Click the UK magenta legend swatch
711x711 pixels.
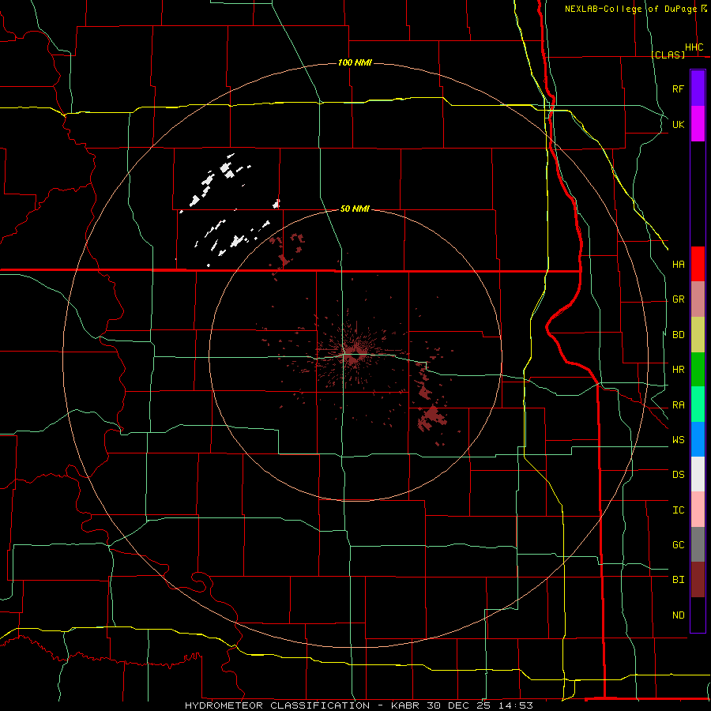pos(698,124)
